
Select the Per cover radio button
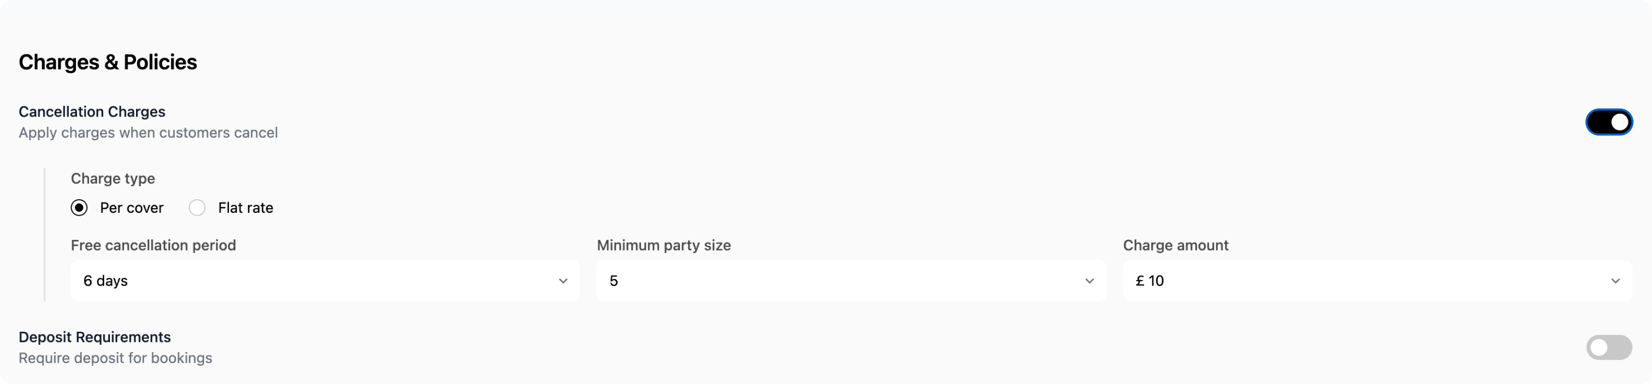tap(79, 207)
